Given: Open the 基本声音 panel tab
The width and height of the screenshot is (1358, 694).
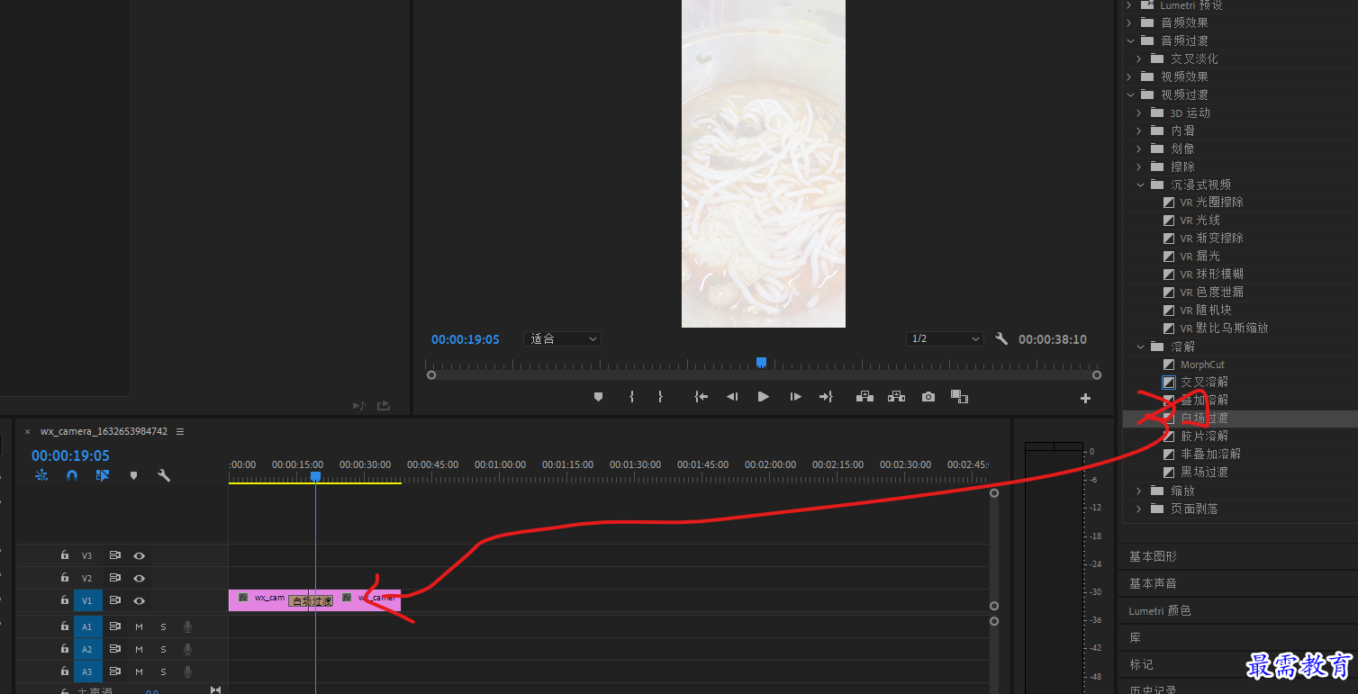Looking at the screenshot, I should coord(1153,583).
